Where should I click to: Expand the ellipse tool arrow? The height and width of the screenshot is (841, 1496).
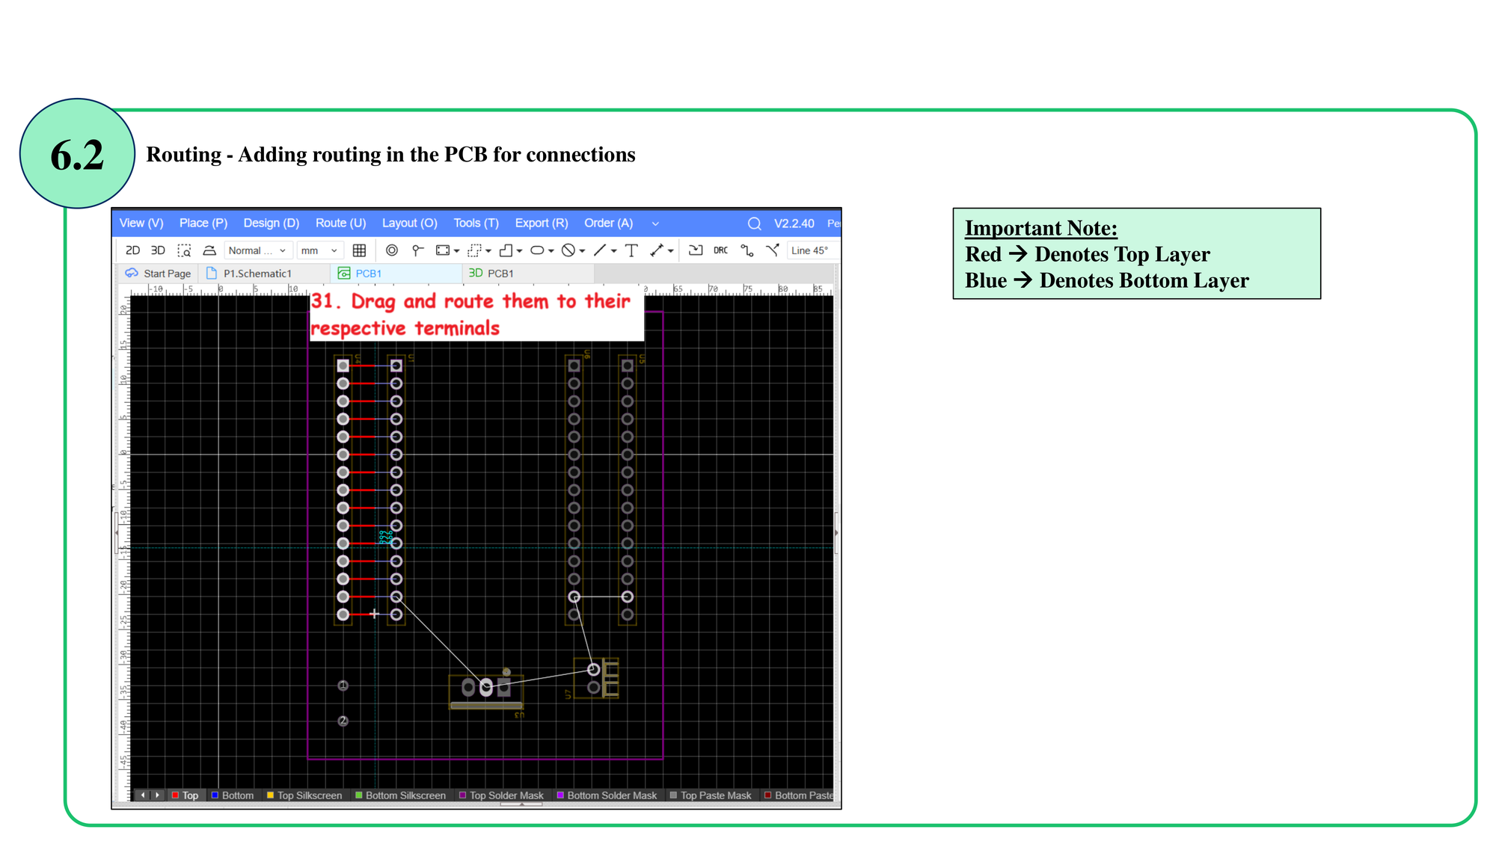point(551,251)
